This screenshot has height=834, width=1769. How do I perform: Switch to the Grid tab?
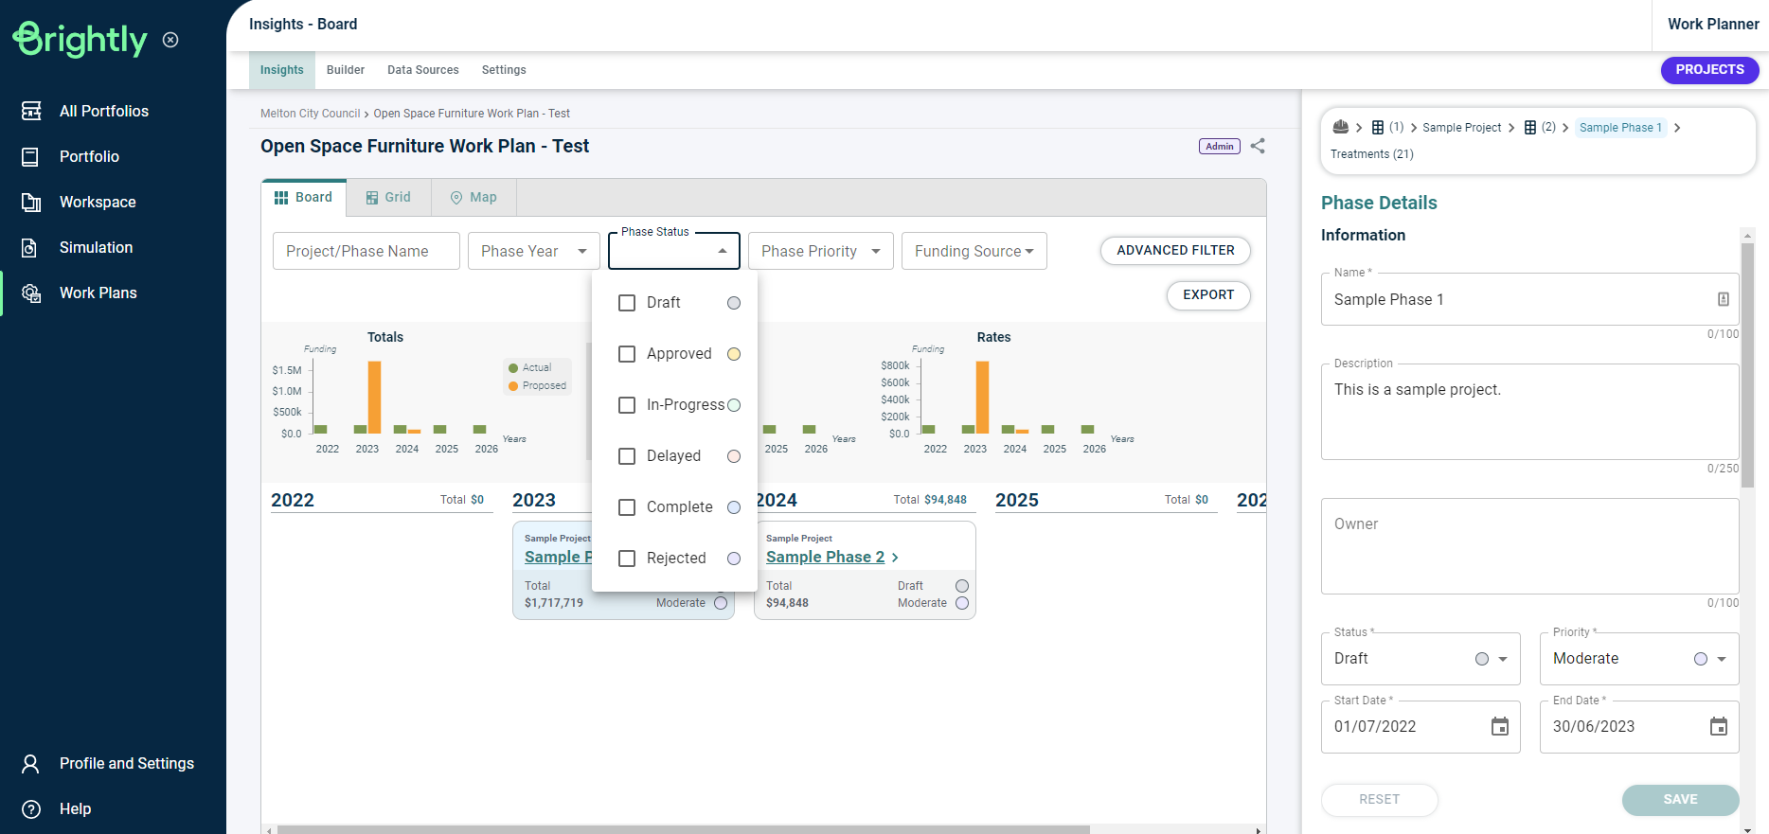pos(389,197)
